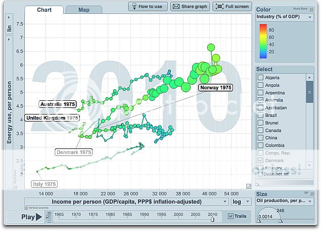This screenshot has height=231, width=321.
Task: Expand the Y-axis Energy use indicator arrow
Action: click(9, 40)
